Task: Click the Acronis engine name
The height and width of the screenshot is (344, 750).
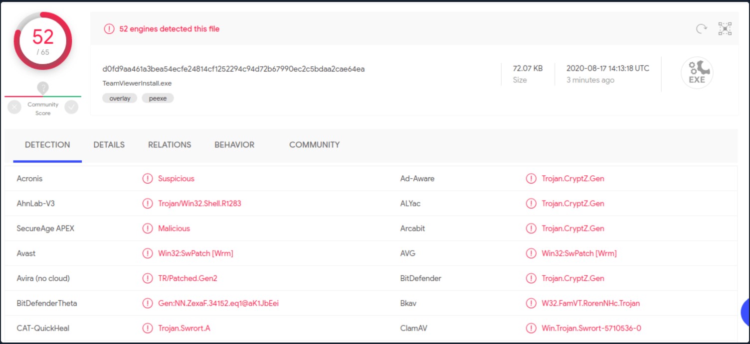Action: click(29, 179)
